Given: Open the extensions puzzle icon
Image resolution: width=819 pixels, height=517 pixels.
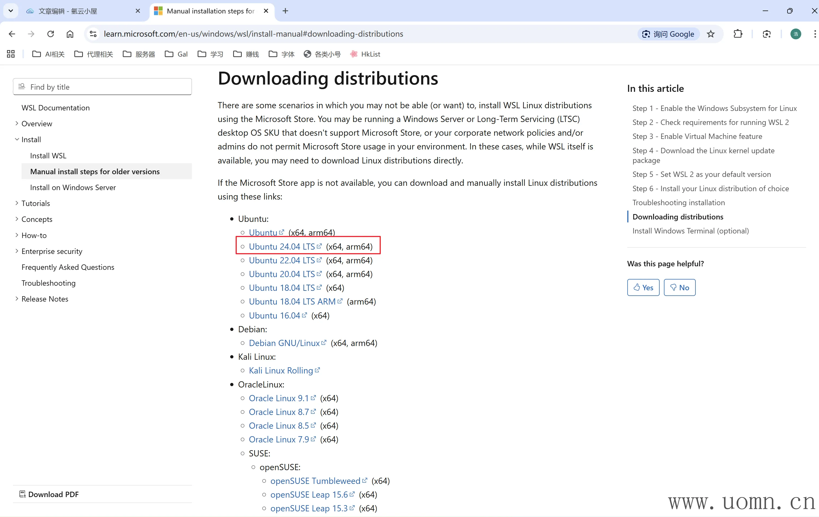Looking at the screenshot, I should pos(738,34).
